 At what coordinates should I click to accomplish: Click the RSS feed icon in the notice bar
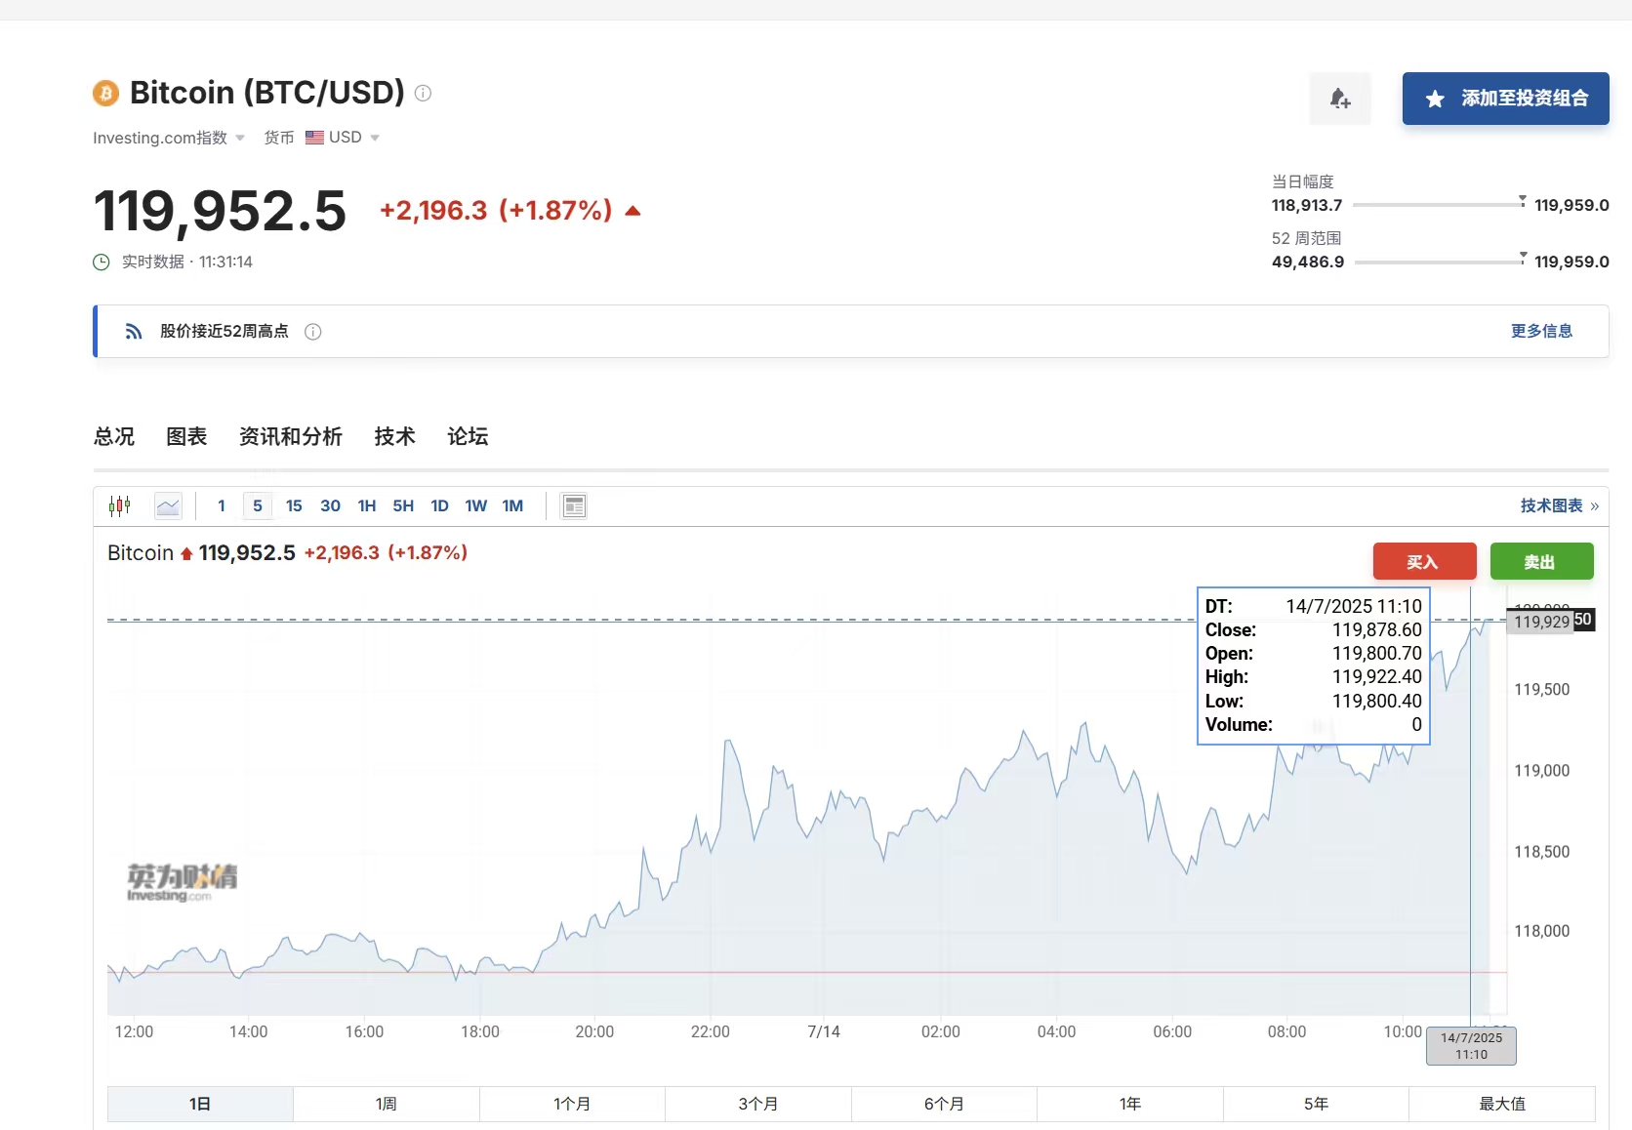click(134, 332)
